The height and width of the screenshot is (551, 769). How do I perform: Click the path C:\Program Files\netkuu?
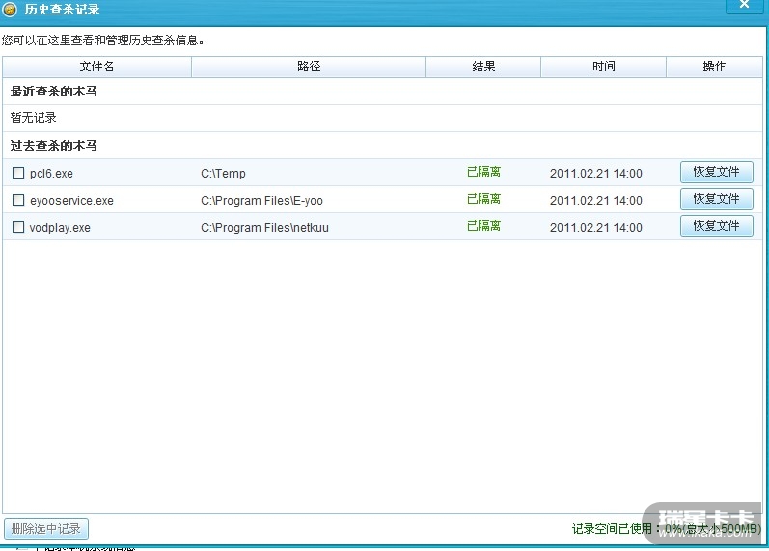264,227
